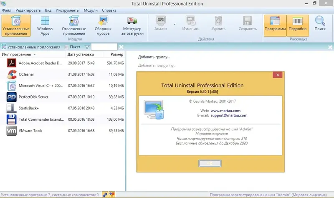Screen dimensions: 334x198
Task: Close the About dialog with red X
Action: pyautogui.click(x=277, y=75)
